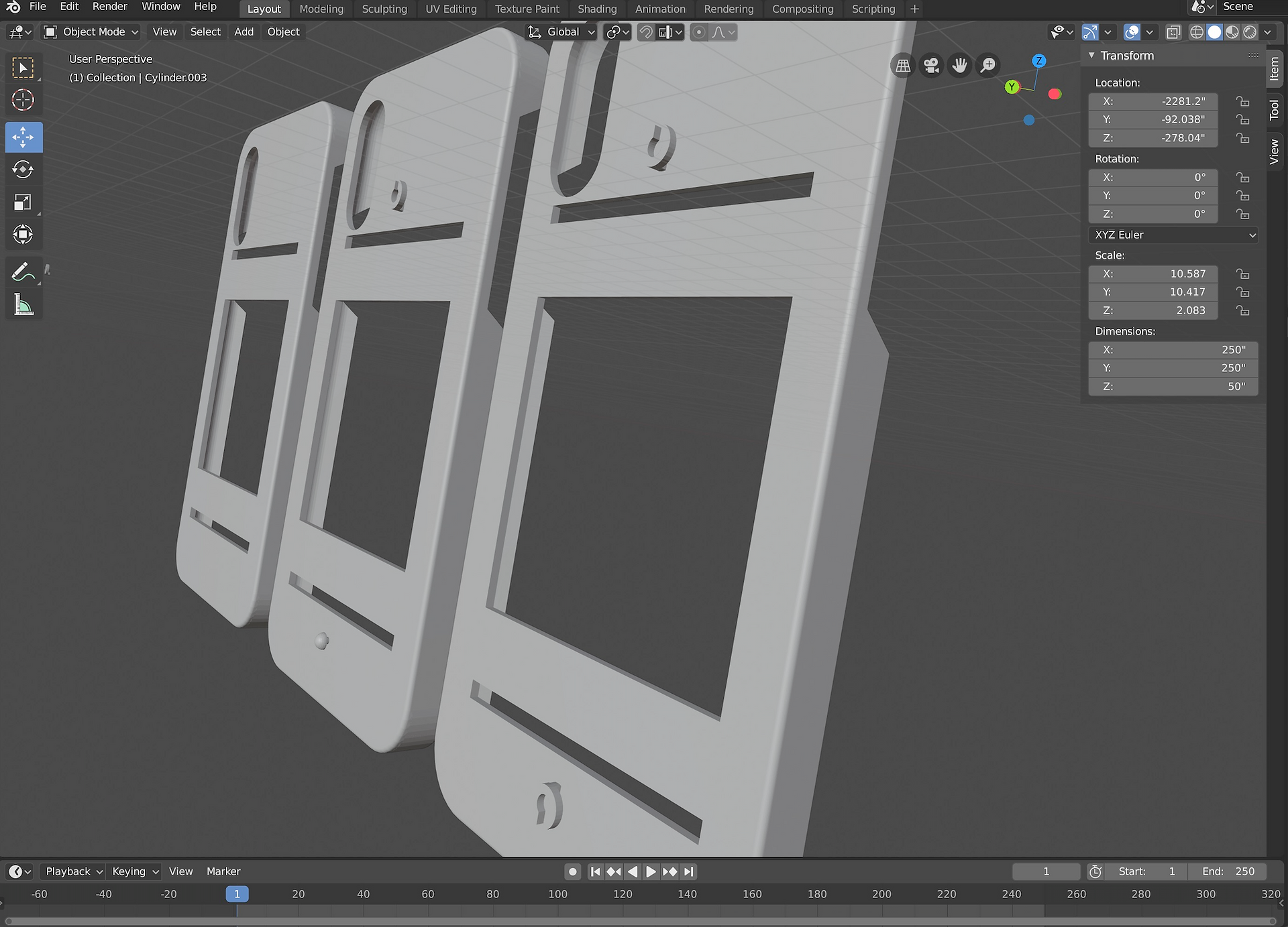This screenshot has width=1288, height=927.
Task: Activate the 3D Cursor tool
Action: point(23,101)
